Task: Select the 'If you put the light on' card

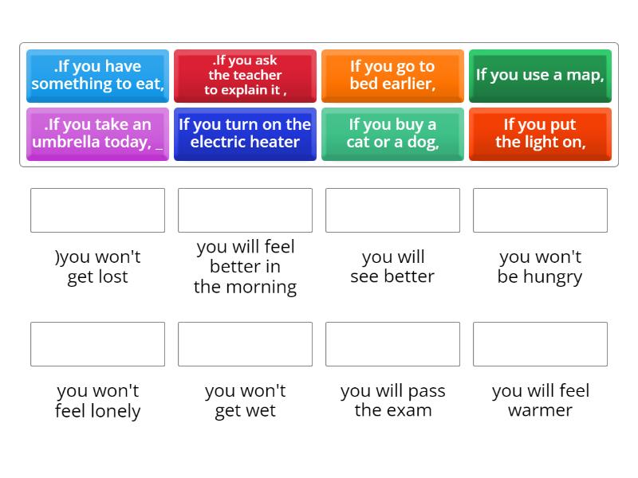Action: tap(540, 133)
